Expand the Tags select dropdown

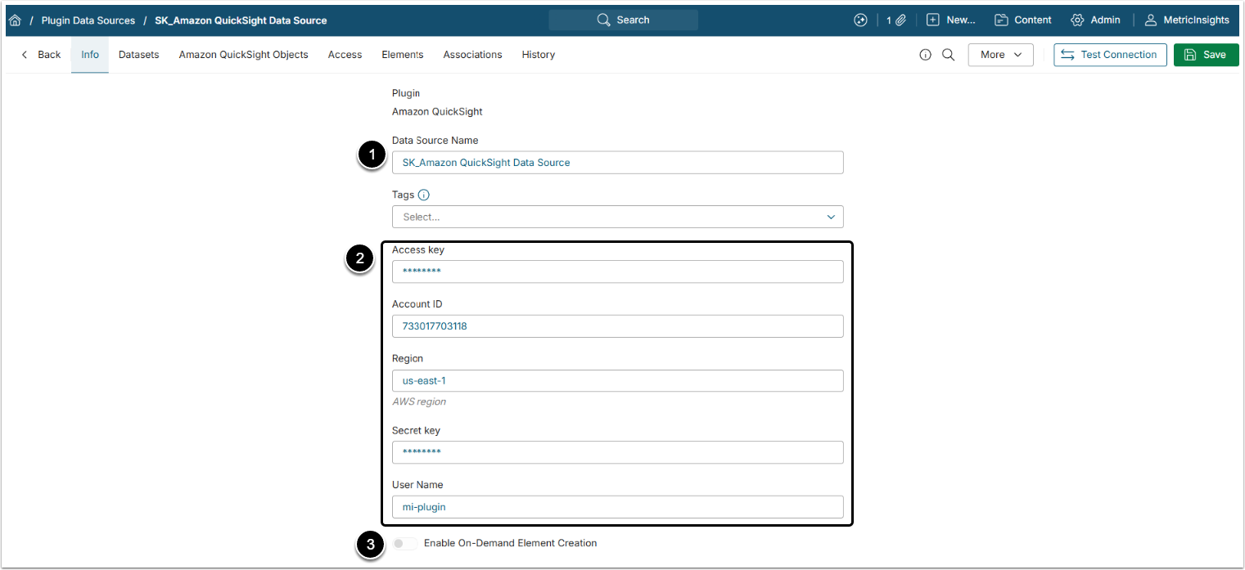617,218
